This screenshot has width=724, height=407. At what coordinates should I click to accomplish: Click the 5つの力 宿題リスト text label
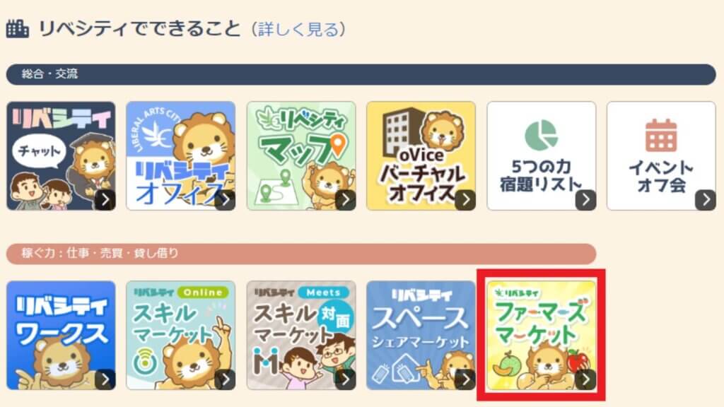541,175
